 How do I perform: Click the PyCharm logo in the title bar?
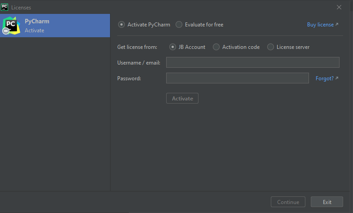click(5, 7)
